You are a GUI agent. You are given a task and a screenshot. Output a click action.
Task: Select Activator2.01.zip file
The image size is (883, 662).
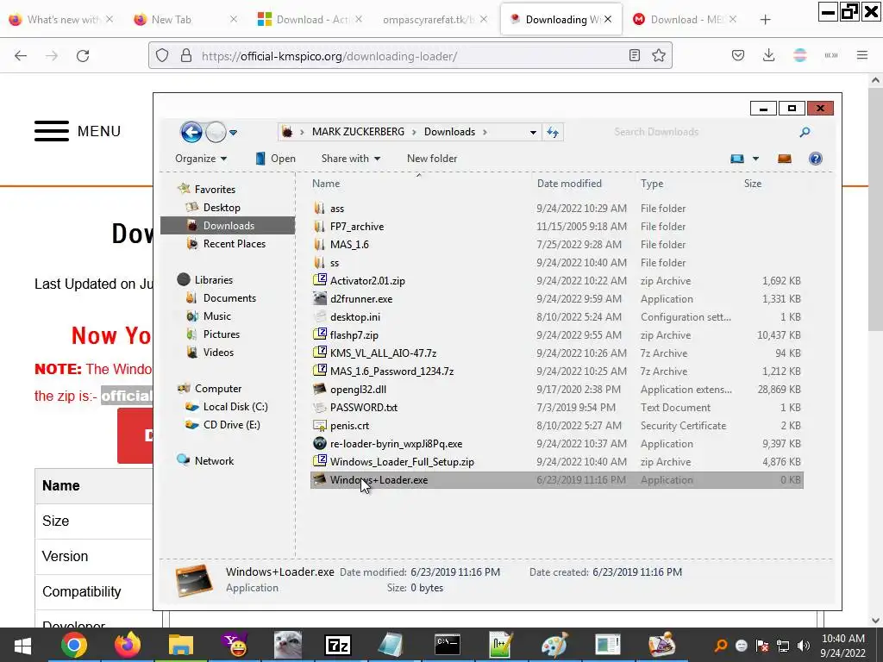click(367, 280)
